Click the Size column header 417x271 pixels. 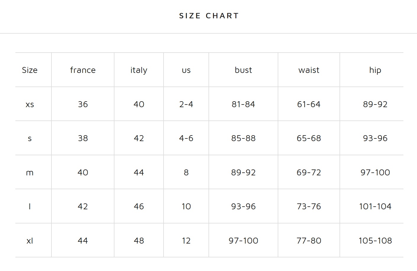(x=30, y=70)
